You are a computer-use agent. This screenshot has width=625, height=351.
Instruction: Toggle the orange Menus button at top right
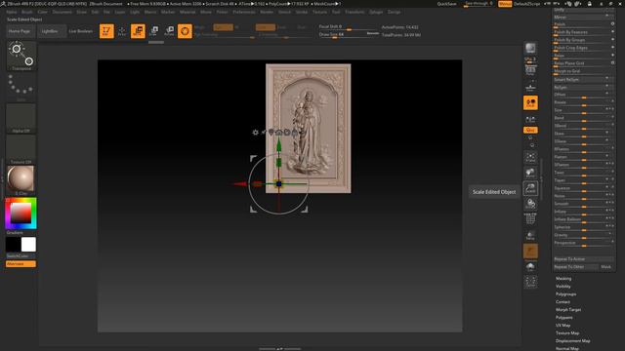point(505,4)
